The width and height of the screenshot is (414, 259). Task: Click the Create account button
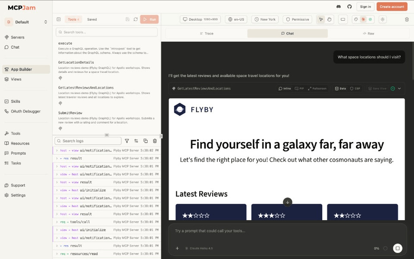pyautogui.click(x=392, y=6)
